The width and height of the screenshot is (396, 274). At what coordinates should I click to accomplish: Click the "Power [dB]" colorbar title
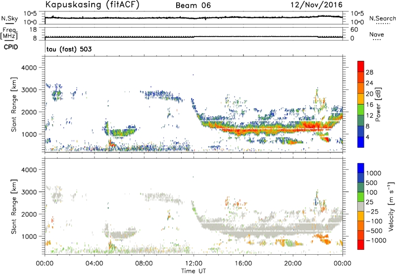378,104
